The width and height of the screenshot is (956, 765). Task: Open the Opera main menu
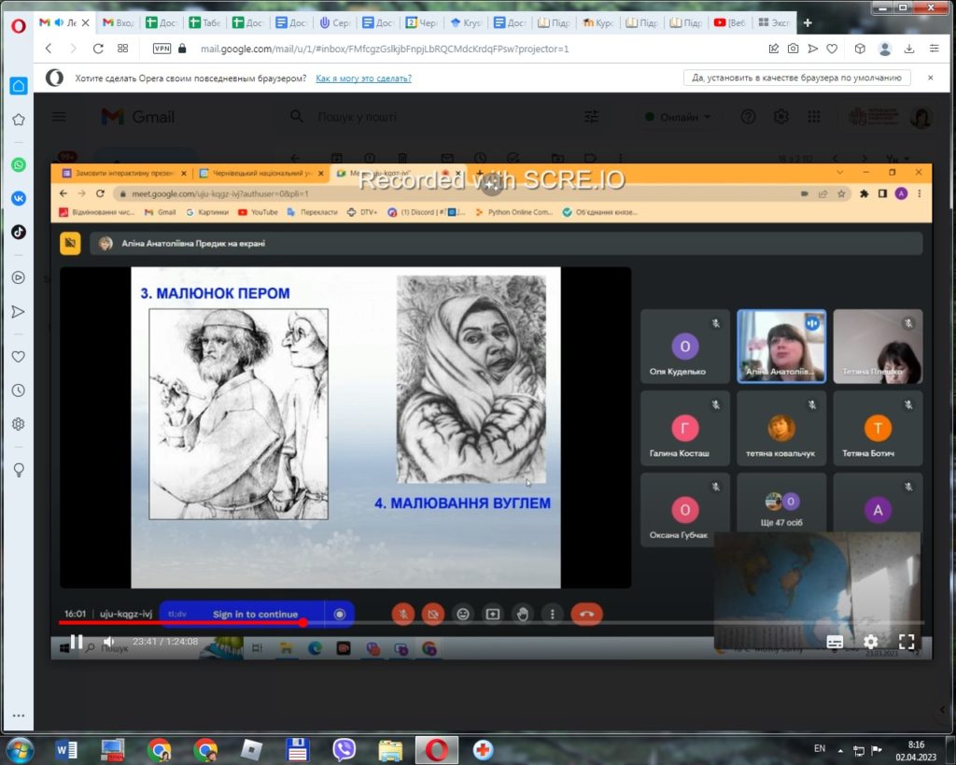[19, 25]
